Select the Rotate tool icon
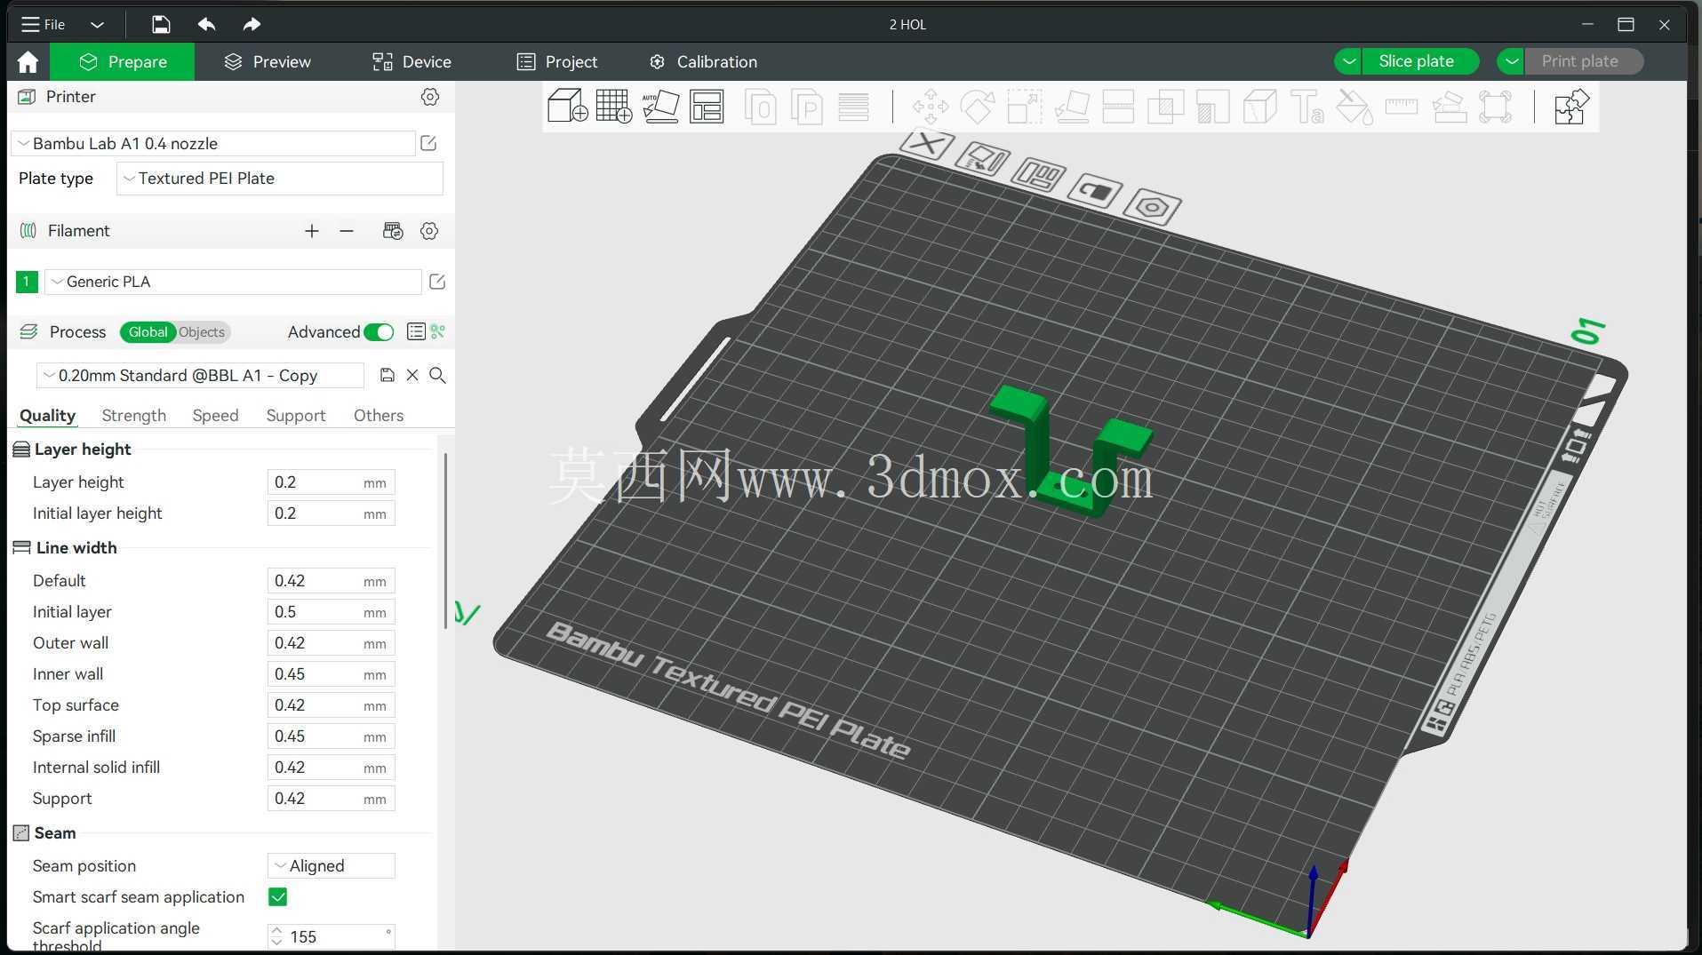The image size is (1702, 955). (977, 107)
